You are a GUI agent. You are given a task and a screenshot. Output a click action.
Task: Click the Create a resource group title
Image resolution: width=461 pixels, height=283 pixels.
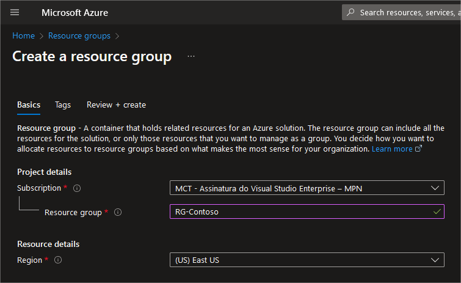[x=92, y=56]
